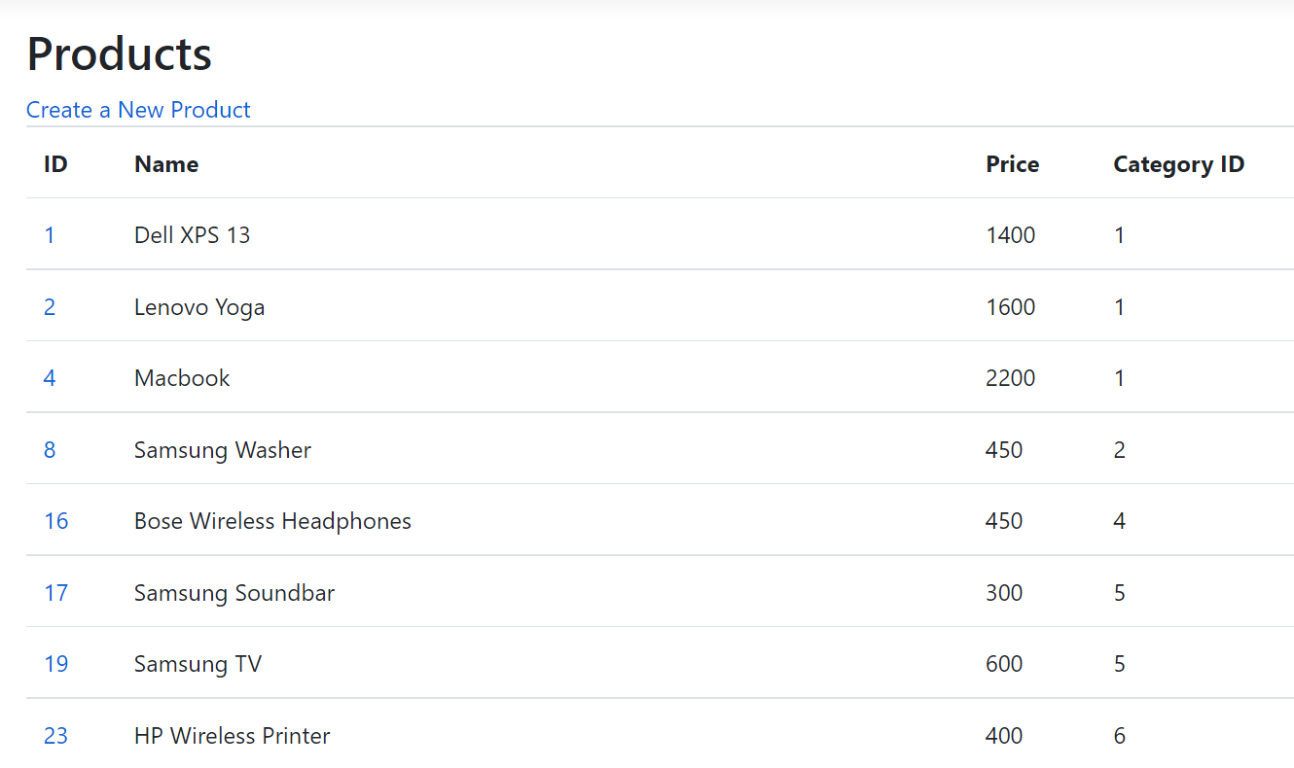Click the Products page heading
Image resolution: width=1294 pixels, height=768 pixels.
120,53
